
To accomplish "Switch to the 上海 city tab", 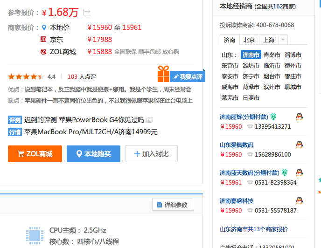I will coord(269,40).
